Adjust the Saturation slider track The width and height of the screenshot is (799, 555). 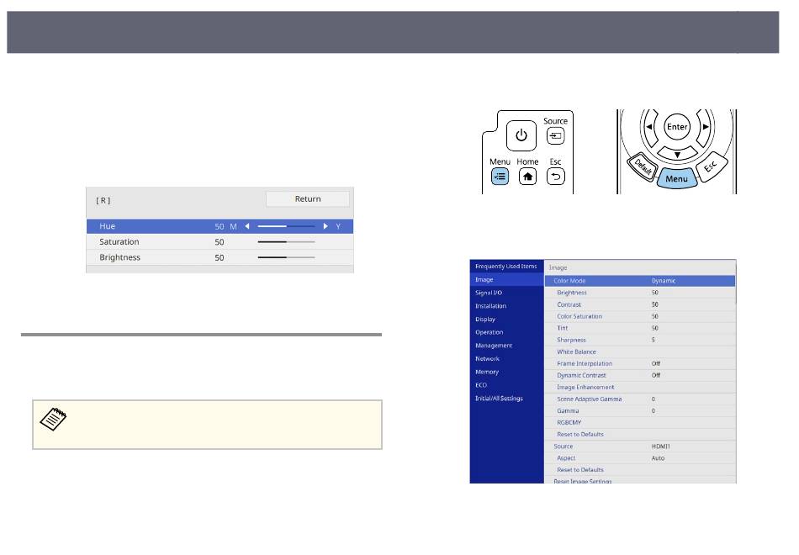pos(286,242)
